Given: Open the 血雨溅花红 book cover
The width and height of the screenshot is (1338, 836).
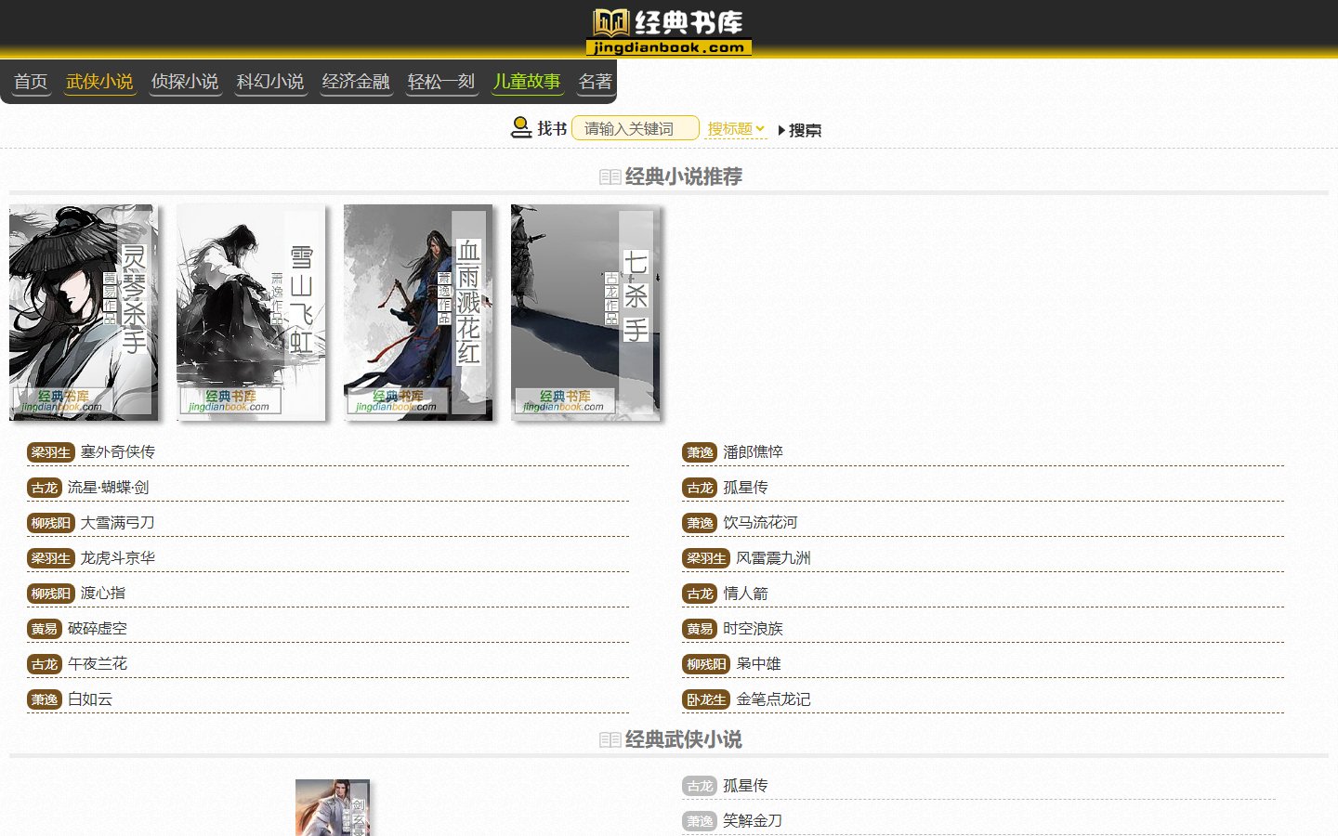Looking at the screenshot, I should click(x=418, y=312).
